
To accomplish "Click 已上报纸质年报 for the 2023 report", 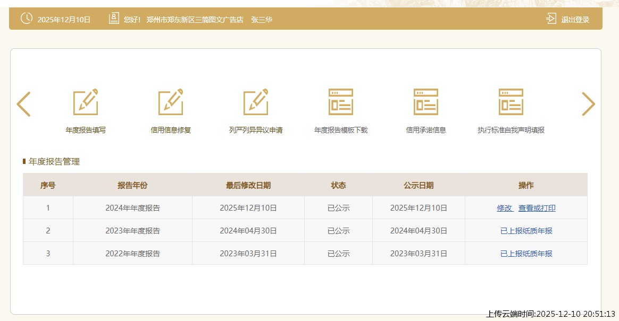I will tap(526, 231).
